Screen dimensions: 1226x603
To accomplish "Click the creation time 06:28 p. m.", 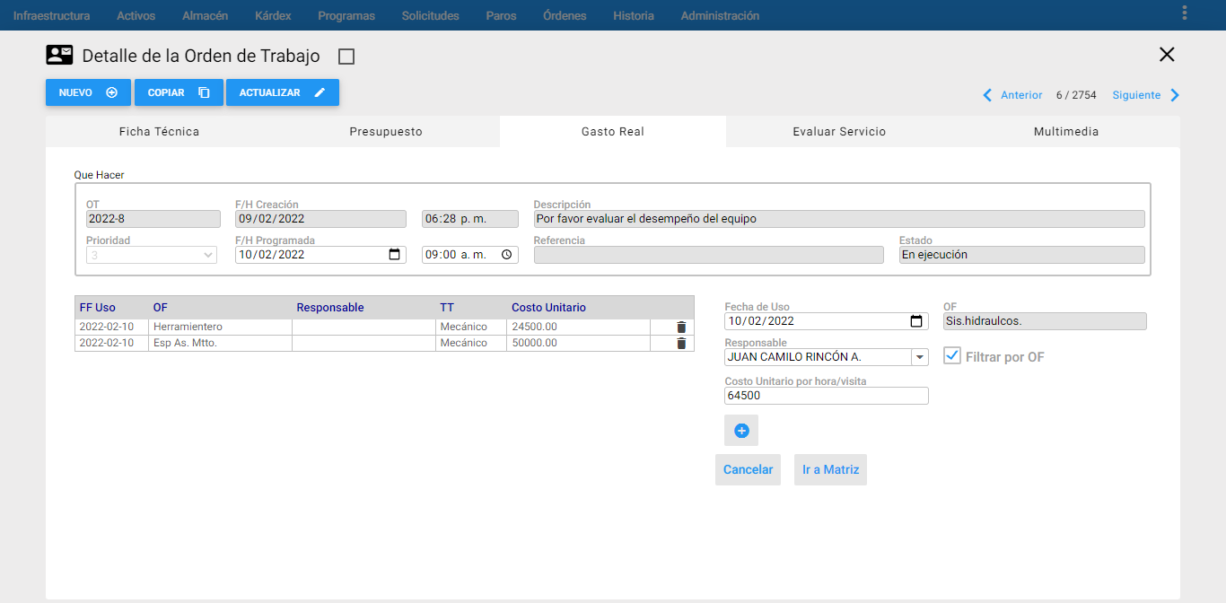I will [470, 219].
